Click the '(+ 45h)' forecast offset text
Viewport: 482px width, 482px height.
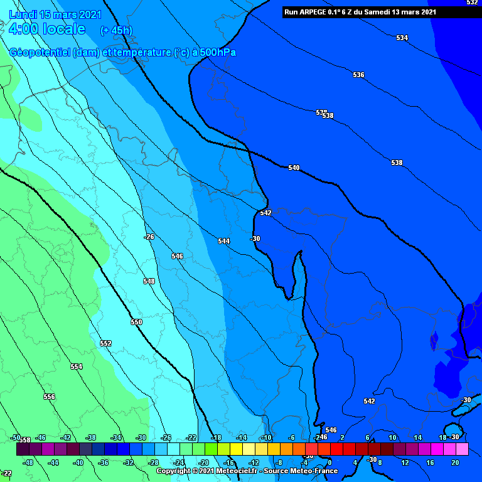[116, 30]
